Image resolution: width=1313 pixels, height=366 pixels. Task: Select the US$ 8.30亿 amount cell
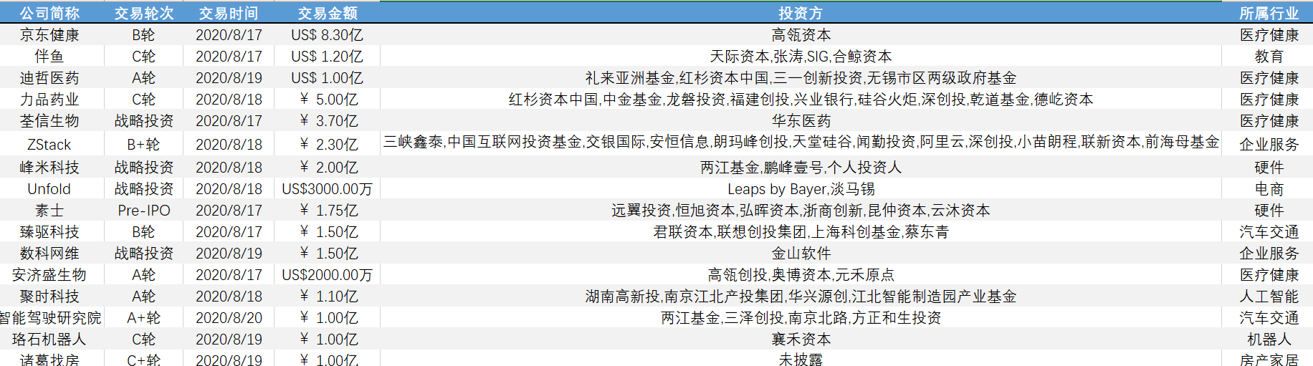tap(328, 34)
